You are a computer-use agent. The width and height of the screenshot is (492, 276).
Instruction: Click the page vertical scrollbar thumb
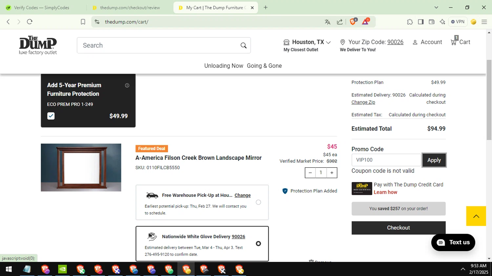tap(489, 100)
